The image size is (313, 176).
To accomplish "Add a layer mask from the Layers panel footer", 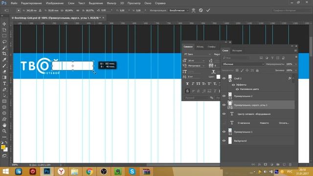I will click(x=266, y=164).
